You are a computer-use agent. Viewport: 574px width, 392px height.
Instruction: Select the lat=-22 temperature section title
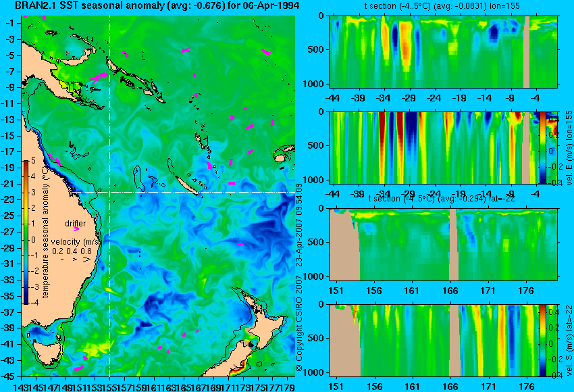tap(442, 199)
